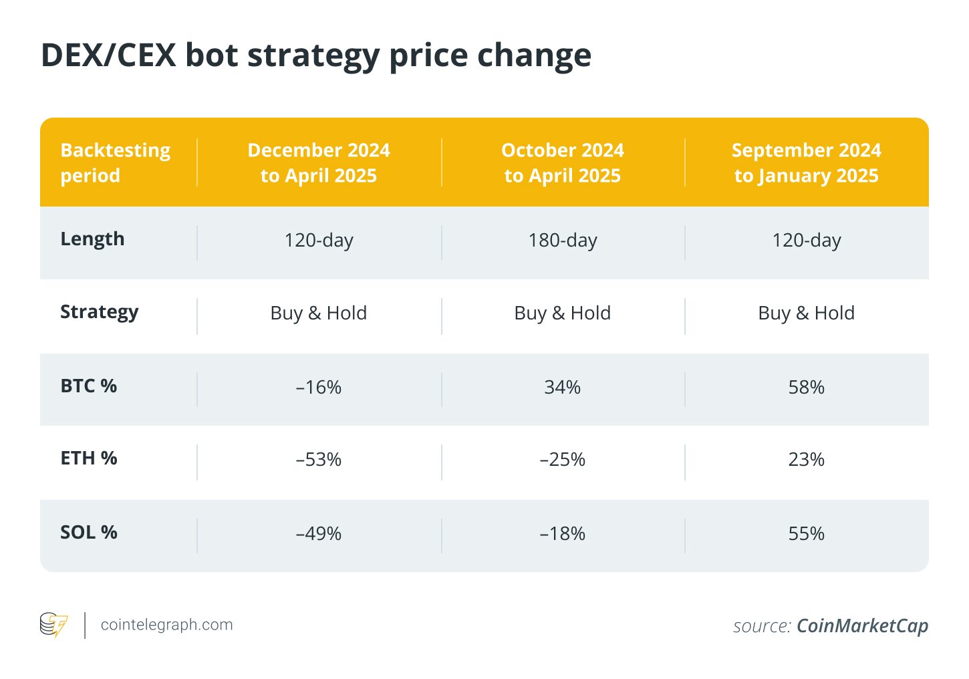Select the SOL 55% value cell
969x679 pixels.
click(x=806, y=534)
